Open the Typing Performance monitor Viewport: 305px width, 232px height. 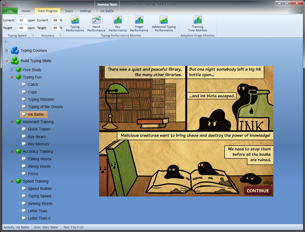pos(75,24)
